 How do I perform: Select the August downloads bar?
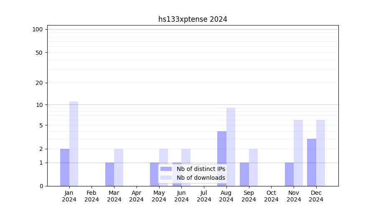tap(231, 147)
